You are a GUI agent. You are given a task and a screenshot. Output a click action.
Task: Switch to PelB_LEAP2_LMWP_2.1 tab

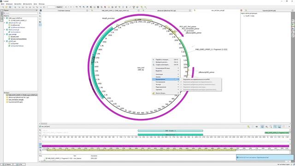[x=115, y=11]
